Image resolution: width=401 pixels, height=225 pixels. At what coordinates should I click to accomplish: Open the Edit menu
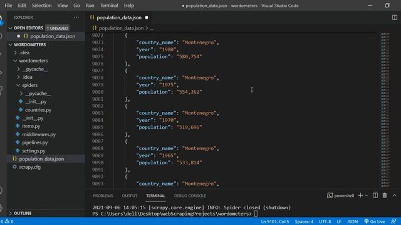coord(22,6)
